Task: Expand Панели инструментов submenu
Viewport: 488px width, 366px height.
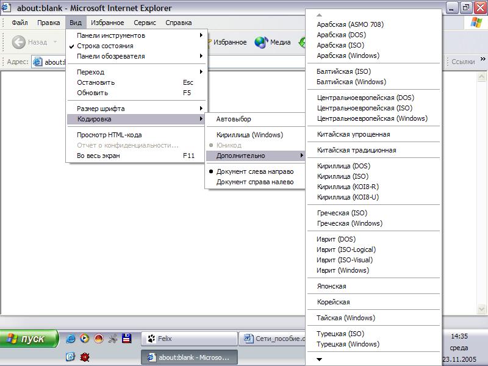Action: click(x=136, y=35)
